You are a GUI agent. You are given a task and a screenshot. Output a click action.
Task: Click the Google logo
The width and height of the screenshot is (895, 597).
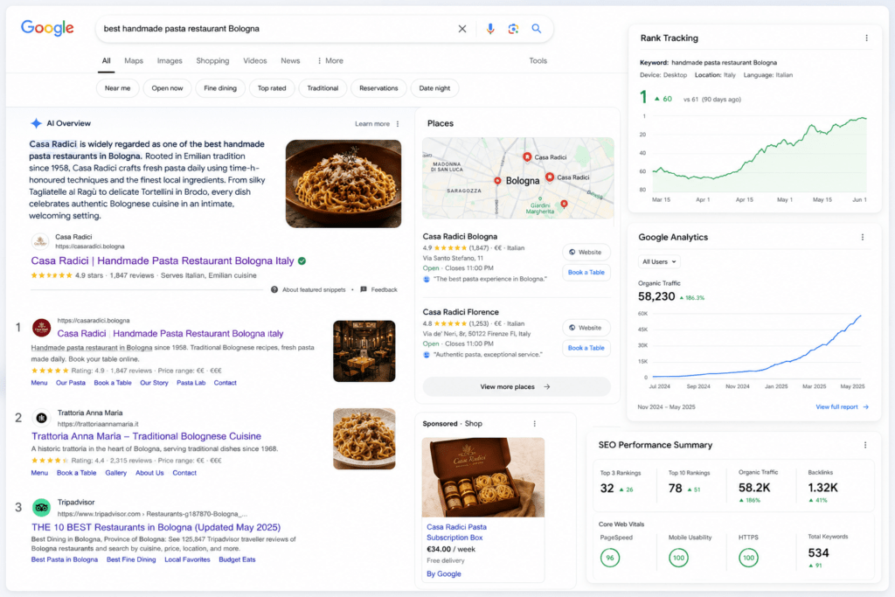[x=47, y=28]
